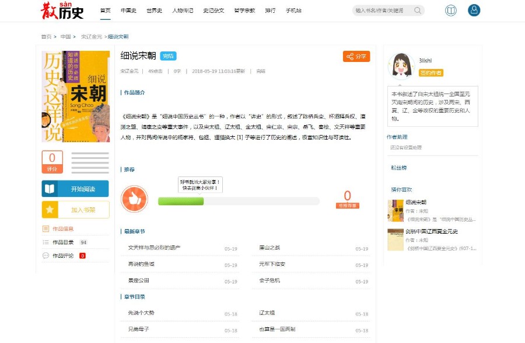Screen dimensions: 525x343
Task: Click the search magnifier icon
Action: [x=416, y=10]
